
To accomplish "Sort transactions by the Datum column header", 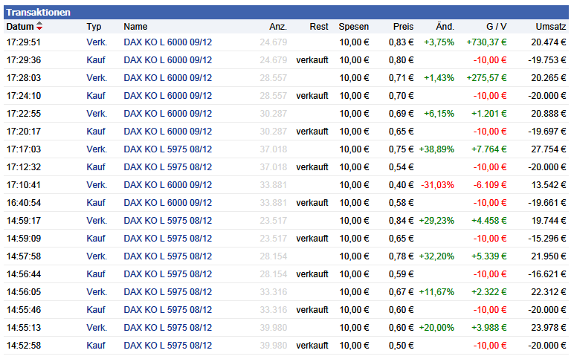I will 20,27.
